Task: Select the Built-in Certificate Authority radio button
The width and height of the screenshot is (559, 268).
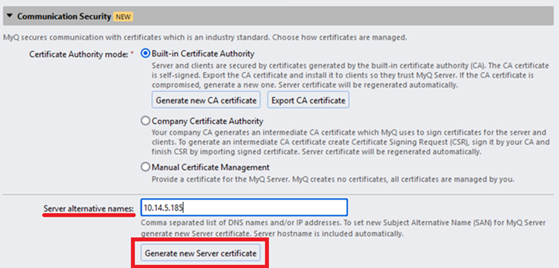Action: click(x=146, y=53)
